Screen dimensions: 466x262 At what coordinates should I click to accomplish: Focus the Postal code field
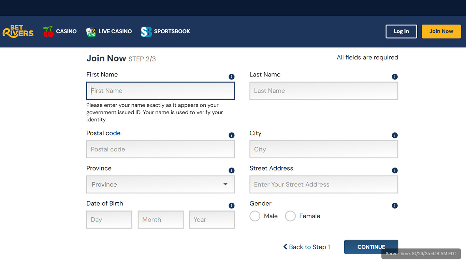click(x=160, y=149)
